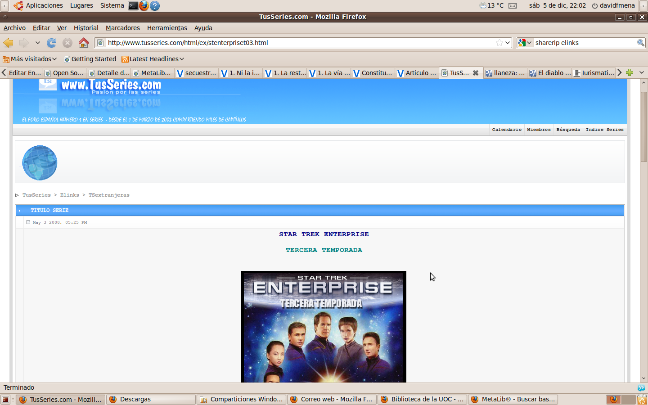Go back with the Back arrow button
Viewport: 648px width, 405px height.
click(8, 43)
